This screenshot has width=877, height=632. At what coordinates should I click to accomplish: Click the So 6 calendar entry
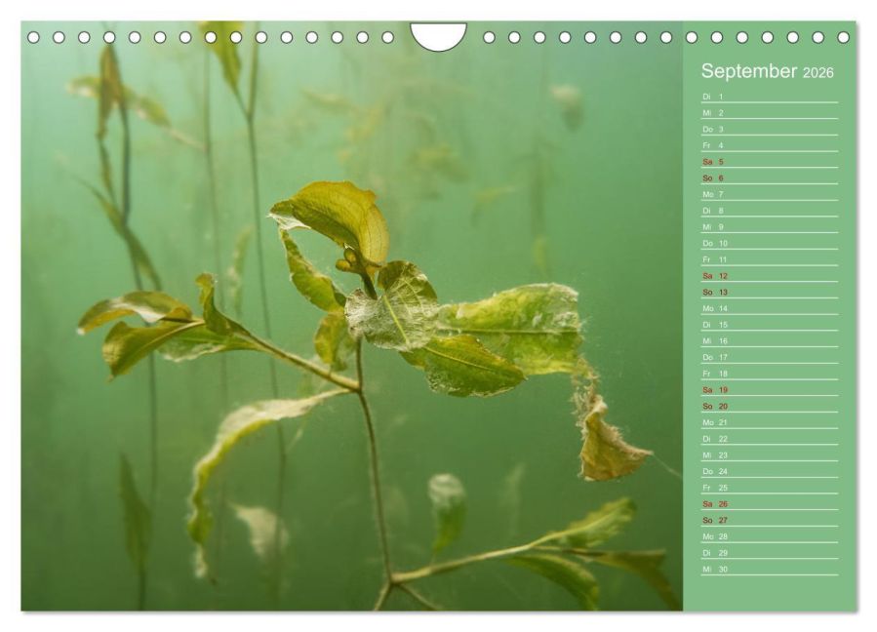pyautogui.click(x=770, y=178)
